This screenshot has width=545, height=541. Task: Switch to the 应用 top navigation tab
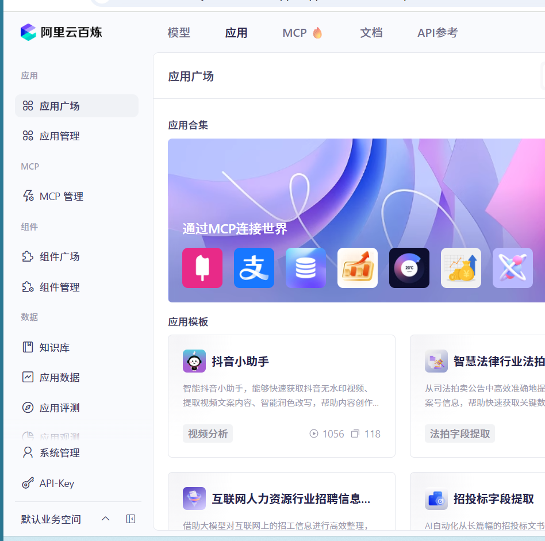click(x=236, y=33)
